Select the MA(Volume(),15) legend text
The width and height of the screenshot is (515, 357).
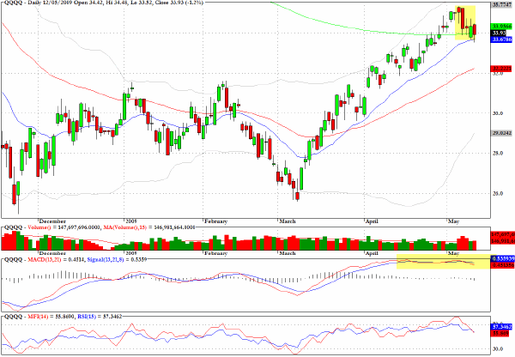pyautogui.click(x=149, y=227)
